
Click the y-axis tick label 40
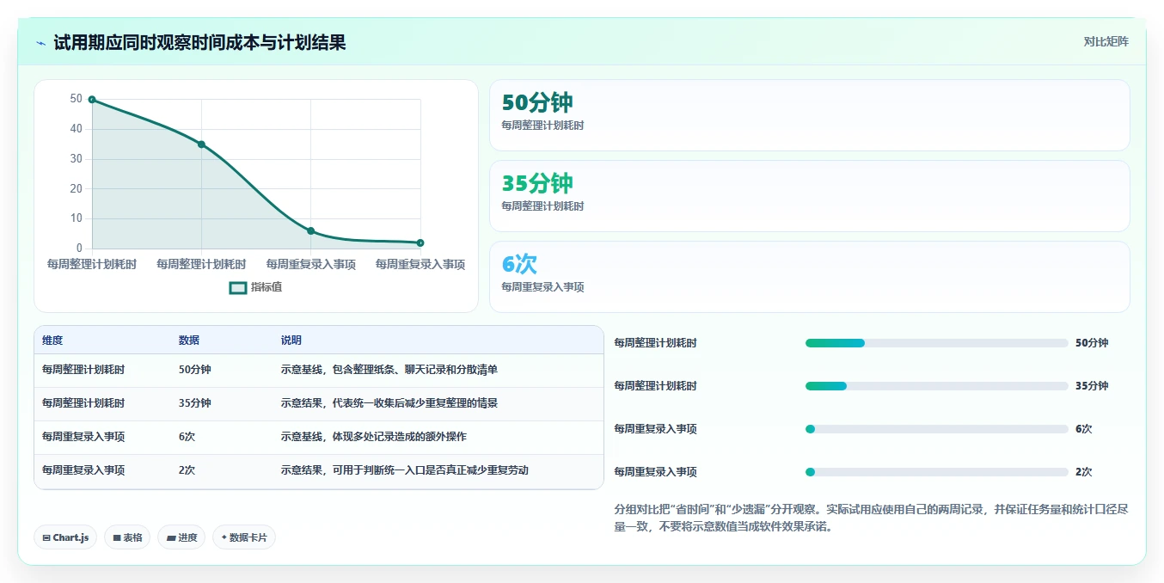coord(77,129)
